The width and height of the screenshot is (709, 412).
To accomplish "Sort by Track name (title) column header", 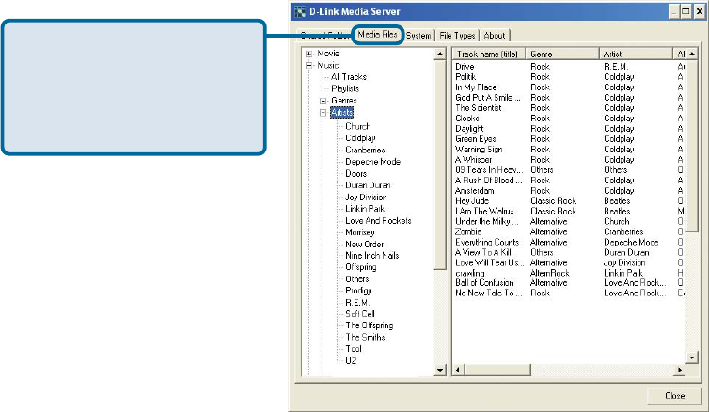I will pyautogui.click(x=488, y=55).
